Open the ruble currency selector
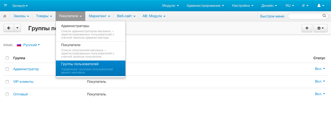This screenshot has width=331, height=123. 305,5
